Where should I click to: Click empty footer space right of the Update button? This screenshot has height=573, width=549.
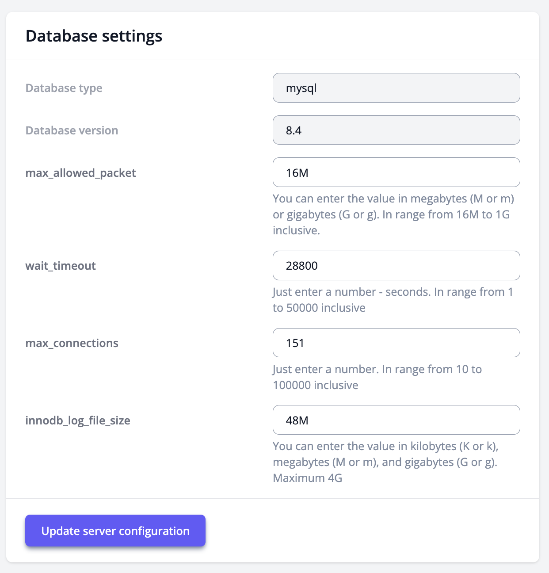tap(371, 531)
